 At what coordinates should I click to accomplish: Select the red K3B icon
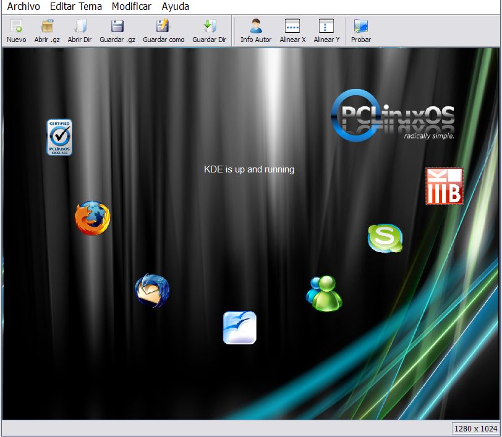(x=445, y=186)
